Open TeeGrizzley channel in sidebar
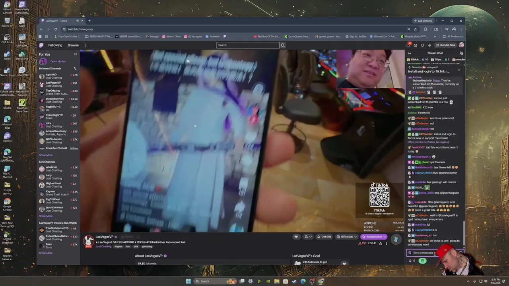 [x=58, y=92]
